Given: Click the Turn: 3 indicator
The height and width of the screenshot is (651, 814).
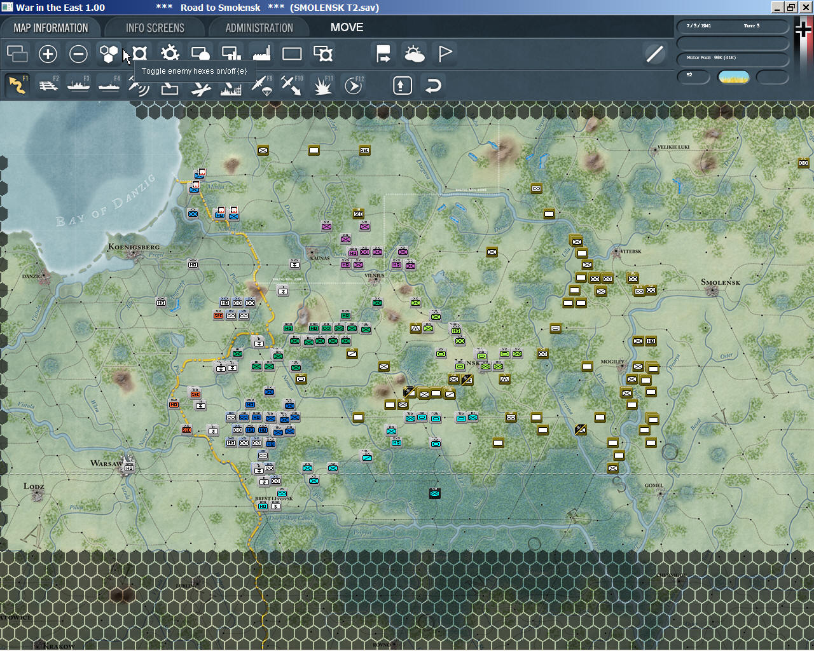Looking at the screenshot, I should tap(751, 26).
